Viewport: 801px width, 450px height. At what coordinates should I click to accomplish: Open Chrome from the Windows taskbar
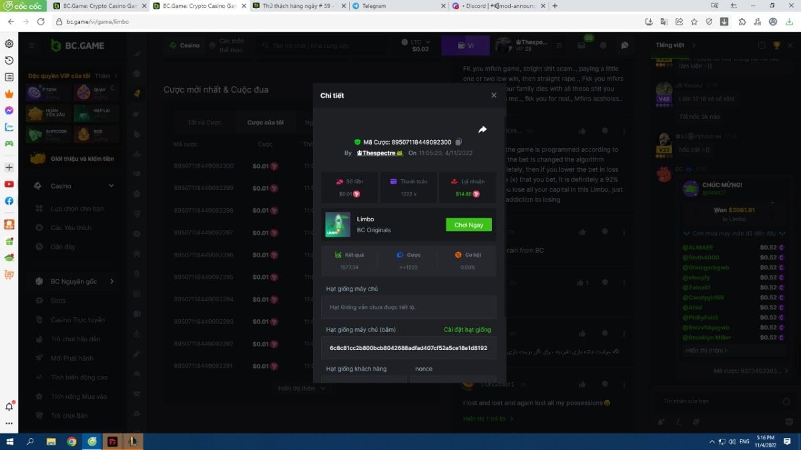pyautogui.click(x=71, y=441)
